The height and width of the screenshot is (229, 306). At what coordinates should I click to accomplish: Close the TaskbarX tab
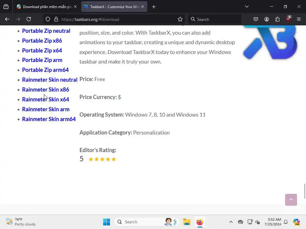(x=143, y=7)
